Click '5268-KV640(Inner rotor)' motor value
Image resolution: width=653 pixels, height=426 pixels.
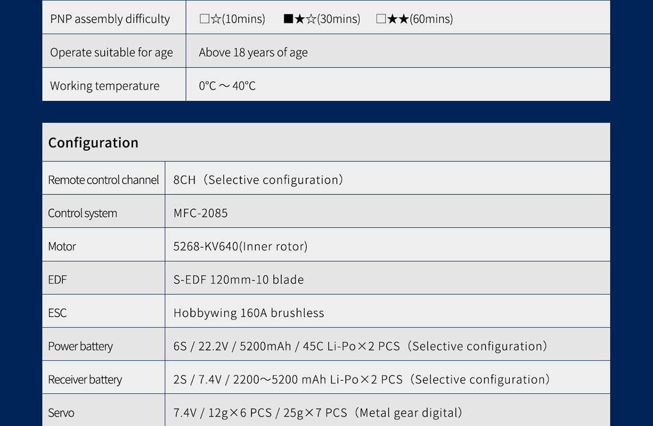point(240,246)
